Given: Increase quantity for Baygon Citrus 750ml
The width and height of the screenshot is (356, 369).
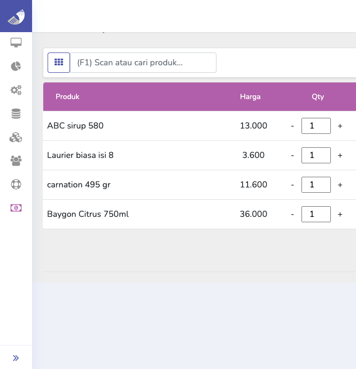Looking at the screenshot, I should coord(340,214).
